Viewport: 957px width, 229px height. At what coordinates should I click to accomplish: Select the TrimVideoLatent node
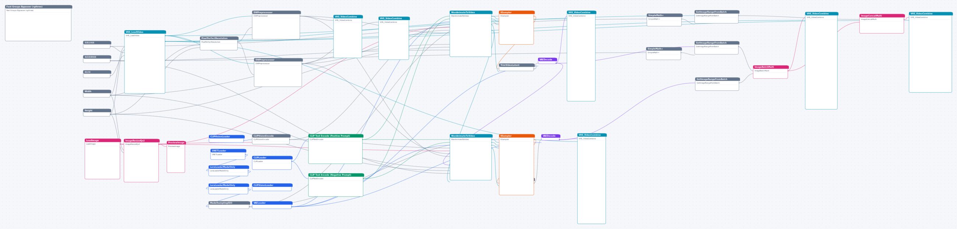coord(516,67)
